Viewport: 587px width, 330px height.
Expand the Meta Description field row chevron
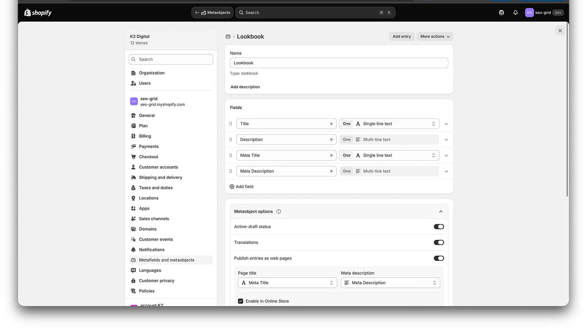tap(446, 171)
